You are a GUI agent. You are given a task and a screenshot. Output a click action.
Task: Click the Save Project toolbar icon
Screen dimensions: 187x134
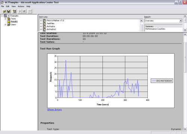9,12
